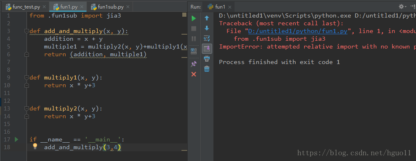Click 'from .fun1sub import jia3' in editor
The height and width of the screenshot is (161, 416).
point(75,15)
